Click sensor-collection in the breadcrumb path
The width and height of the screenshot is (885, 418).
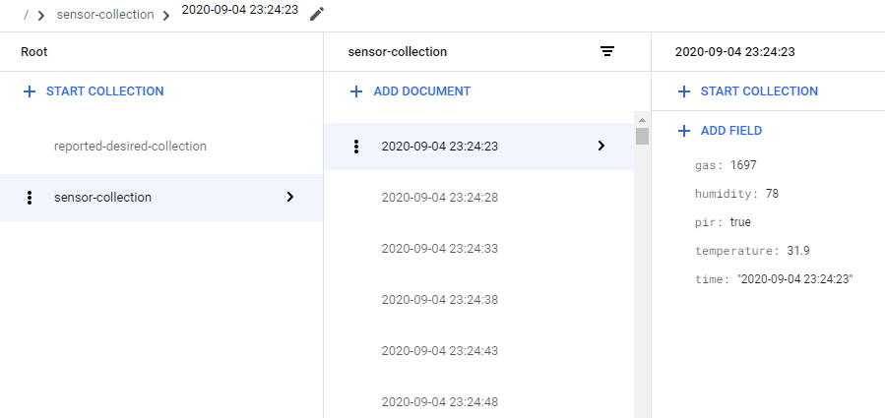coord(105,15)
